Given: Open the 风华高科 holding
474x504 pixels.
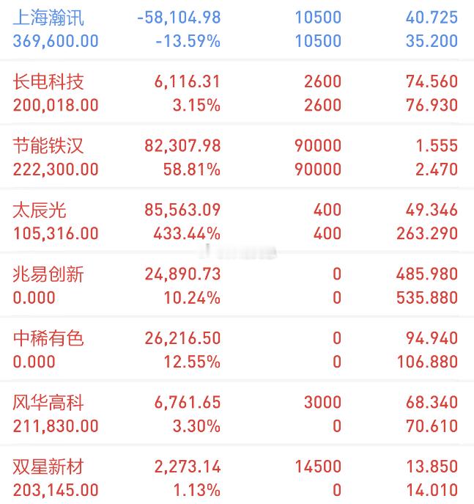Looking at the screenshot, I should (x=237, y=414).
